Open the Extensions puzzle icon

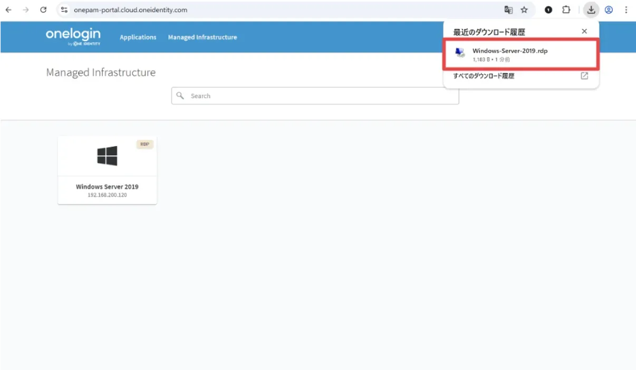pyautogui.click(x=566, y=10)
